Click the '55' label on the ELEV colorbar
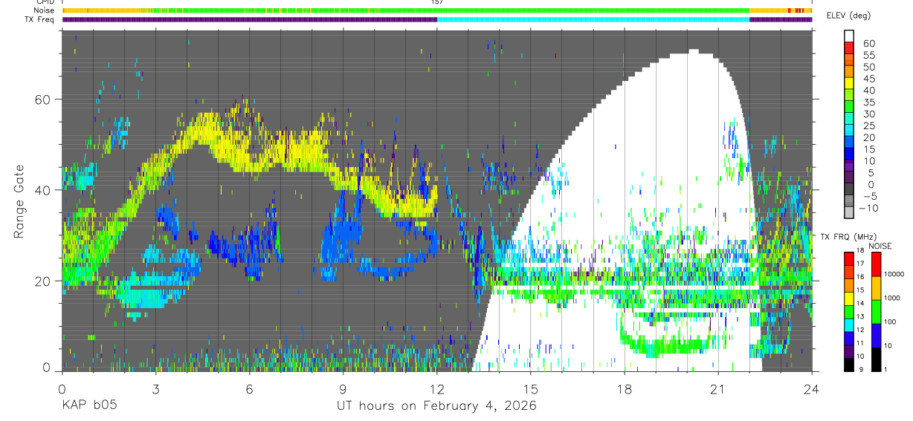This screenshot has width=913, height=421. pyautogui.click(x=869, y=55)
